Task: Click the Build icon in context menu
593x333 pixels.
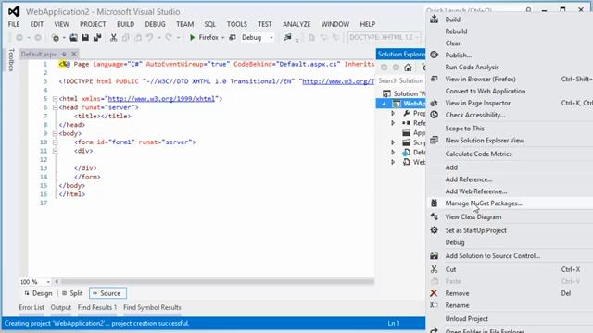Action: [435, 18]
